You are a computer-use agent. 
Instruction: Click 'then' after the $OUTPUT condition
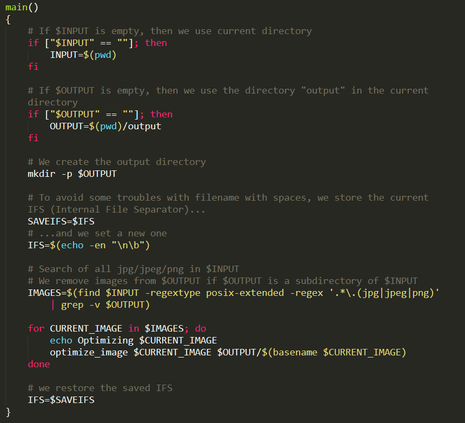(x=161, y=114)
